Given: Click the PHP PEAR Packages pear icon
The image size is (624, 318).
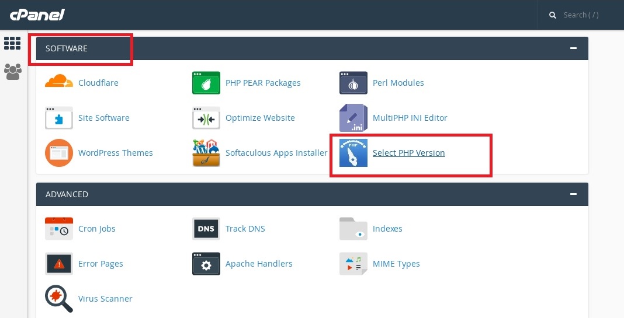Looking at the screenshot, I should (206, 83).
